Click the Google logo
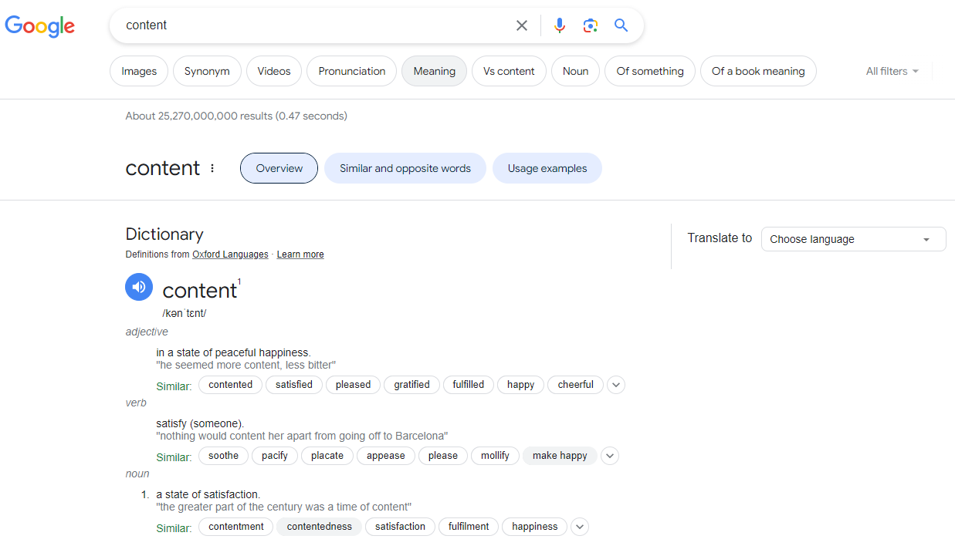The image size is (955, 546). [x=40, y=26]
